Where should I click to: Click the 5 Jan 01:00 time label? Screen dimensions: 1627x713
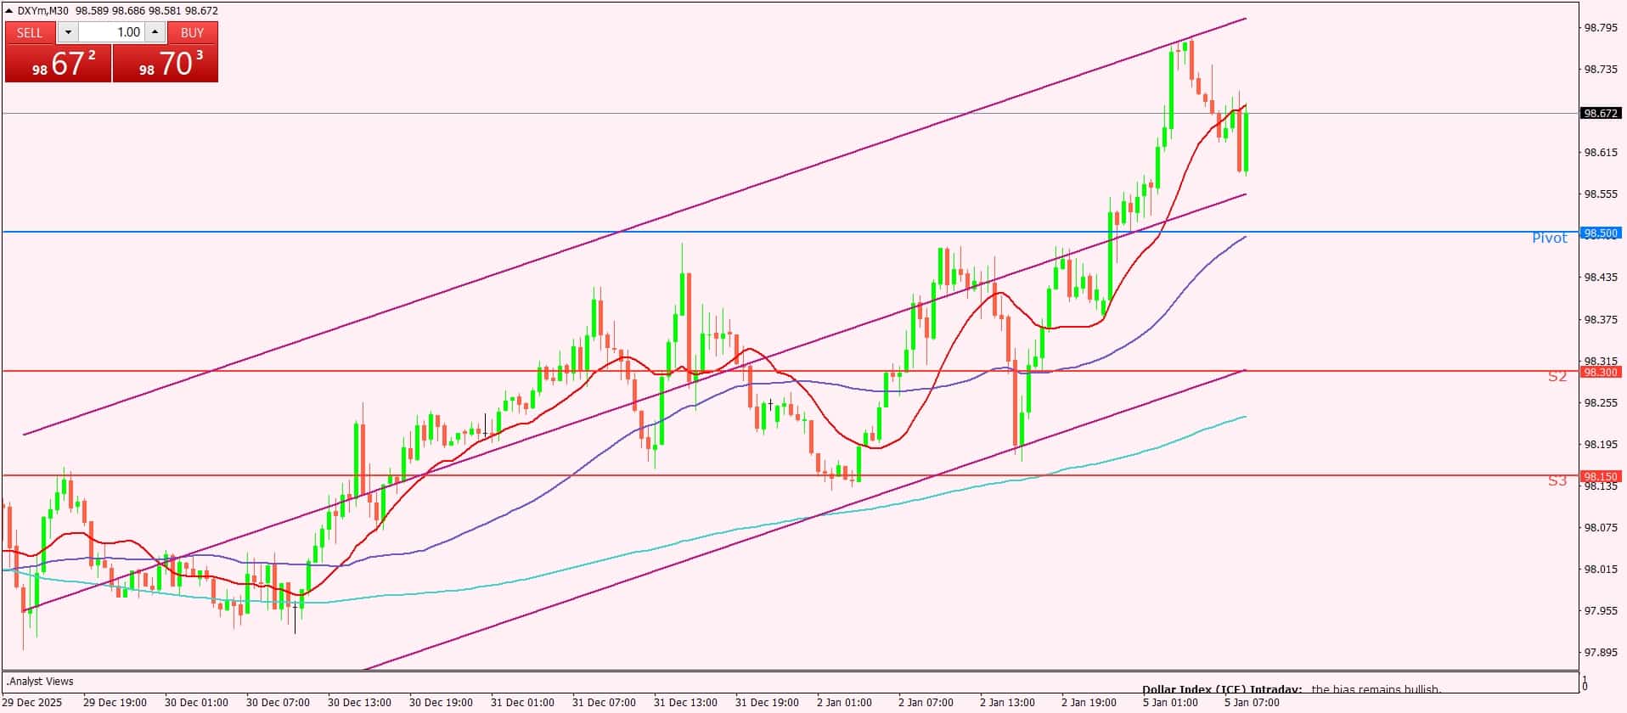click(1171, 703)
